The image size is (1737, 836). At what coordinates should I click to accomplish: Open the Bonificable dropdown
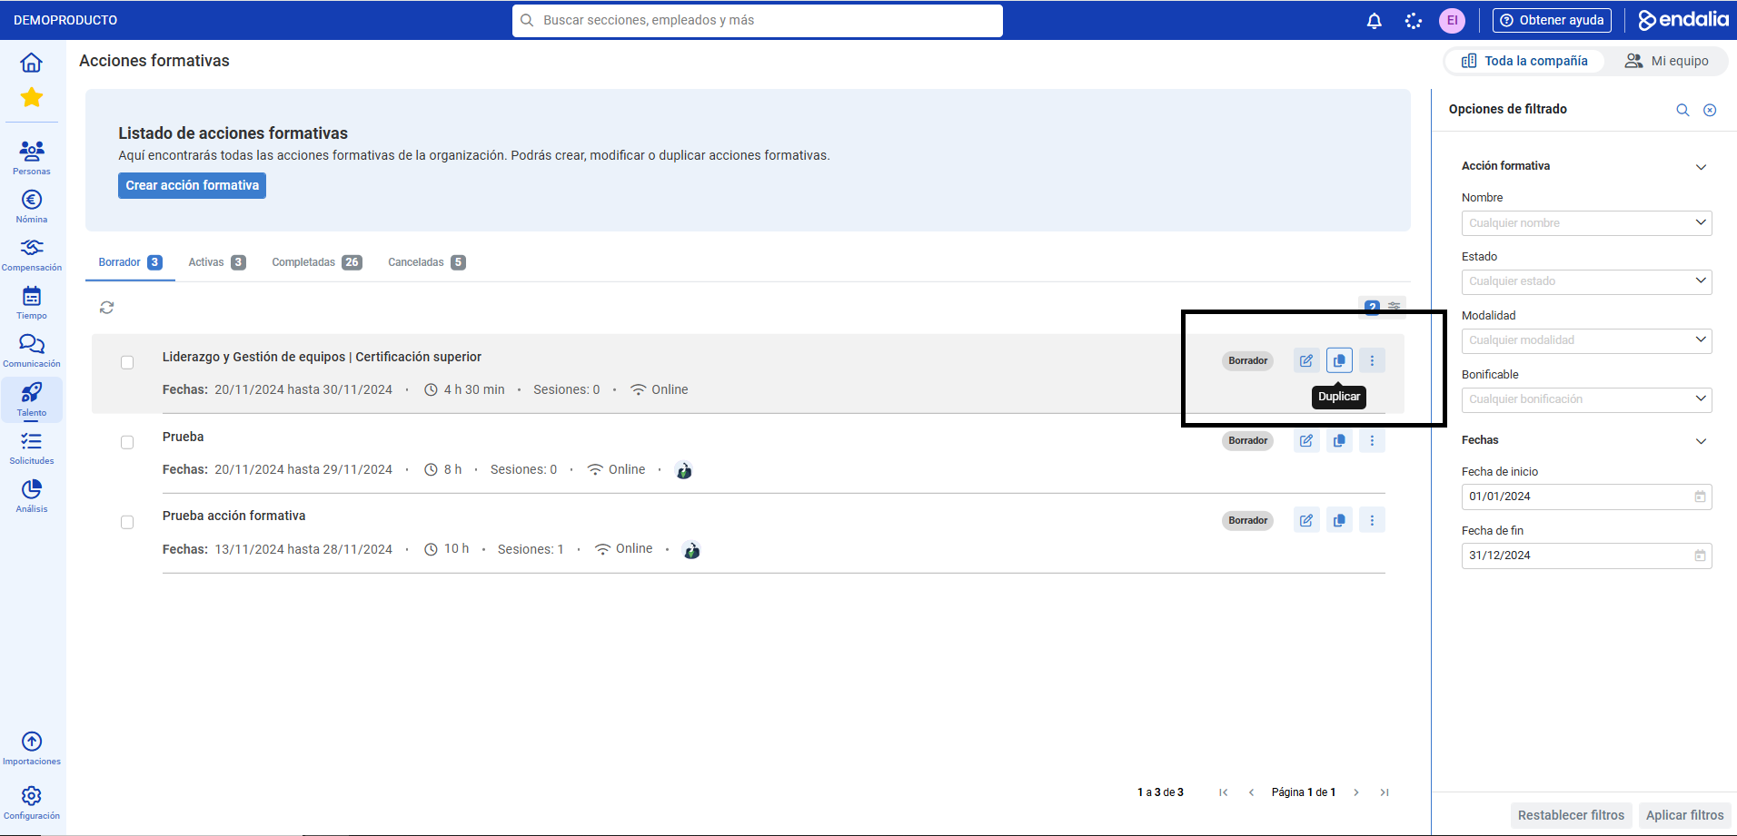coord(1586,399)
